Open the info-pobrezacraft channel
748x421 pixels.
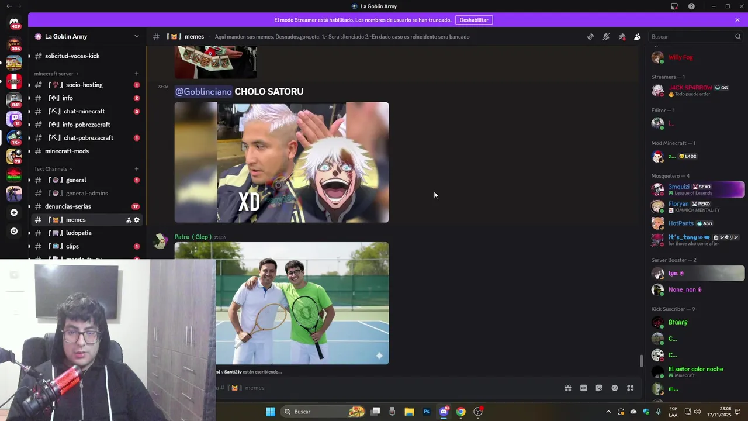click(86, 125)
